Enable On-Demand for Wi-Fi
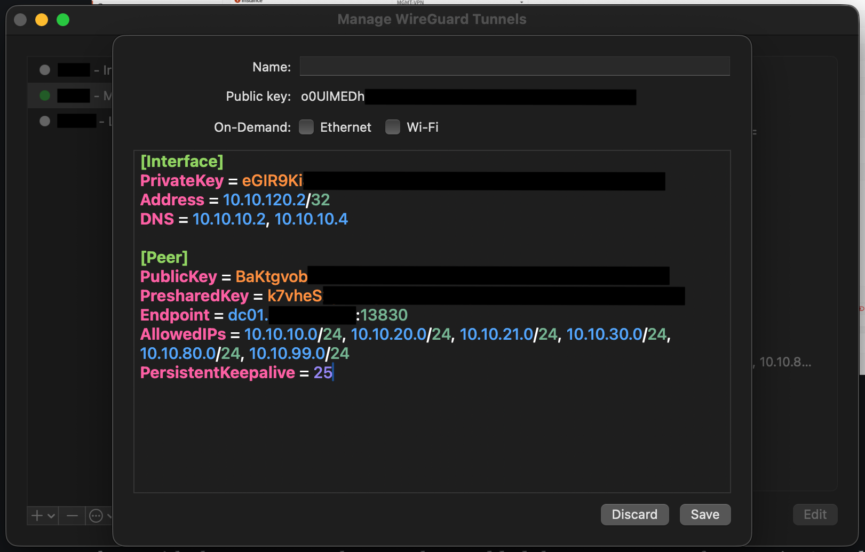The image size is (865, 552). [x=393, y=127]
